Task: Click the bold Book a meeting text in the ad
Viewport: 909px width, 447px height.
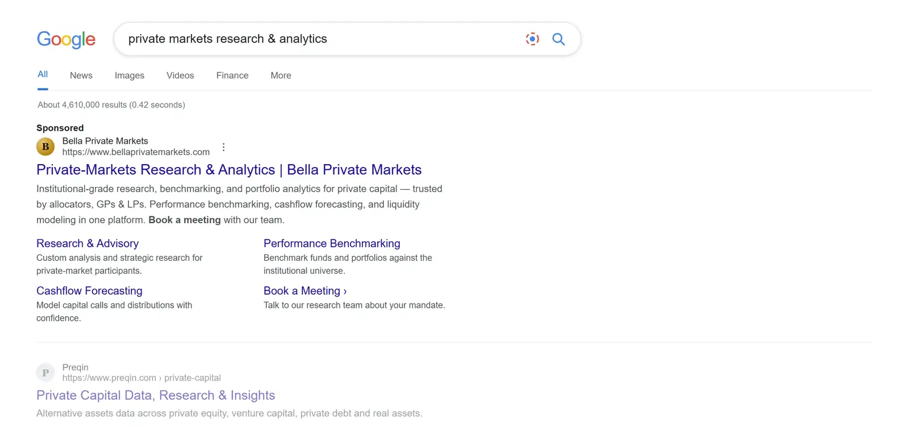Action: (185, 220)
